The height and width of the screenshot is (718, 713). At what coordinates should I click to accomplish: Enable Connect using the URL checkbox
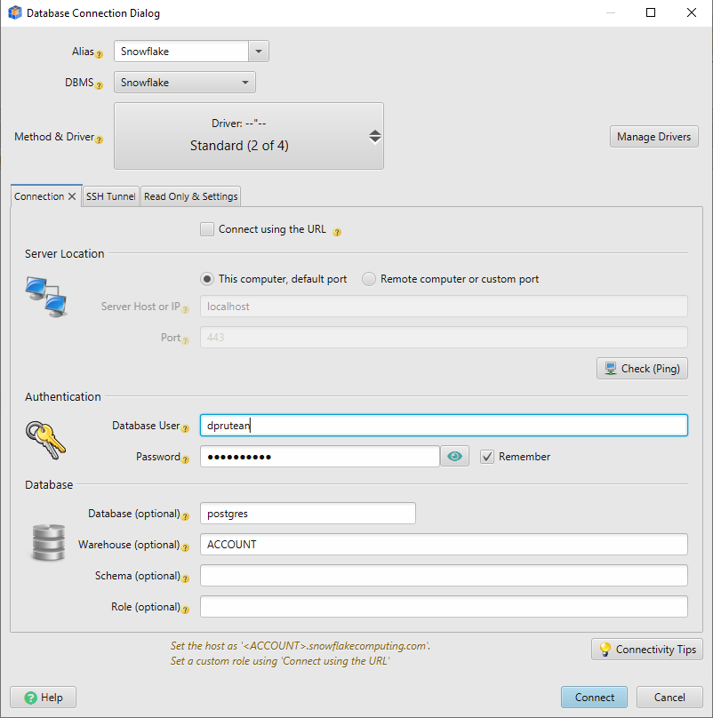point(207,229)
